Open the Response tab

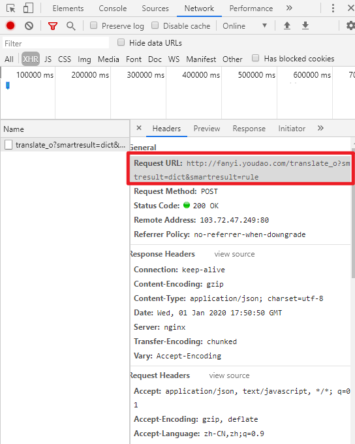coord(249,129)
